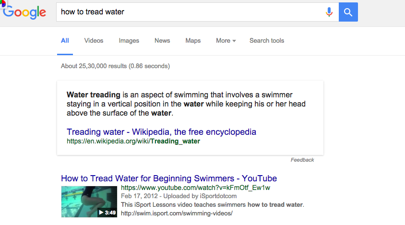Go to Google homepage via logo
The height and width of the screenshot is (225, 405).
tap(24, 12)
